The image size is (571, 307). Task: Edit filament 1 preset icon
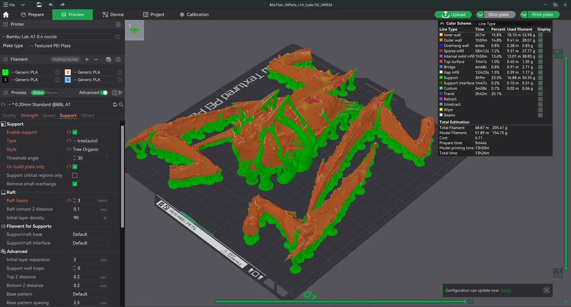coord(57,72)
